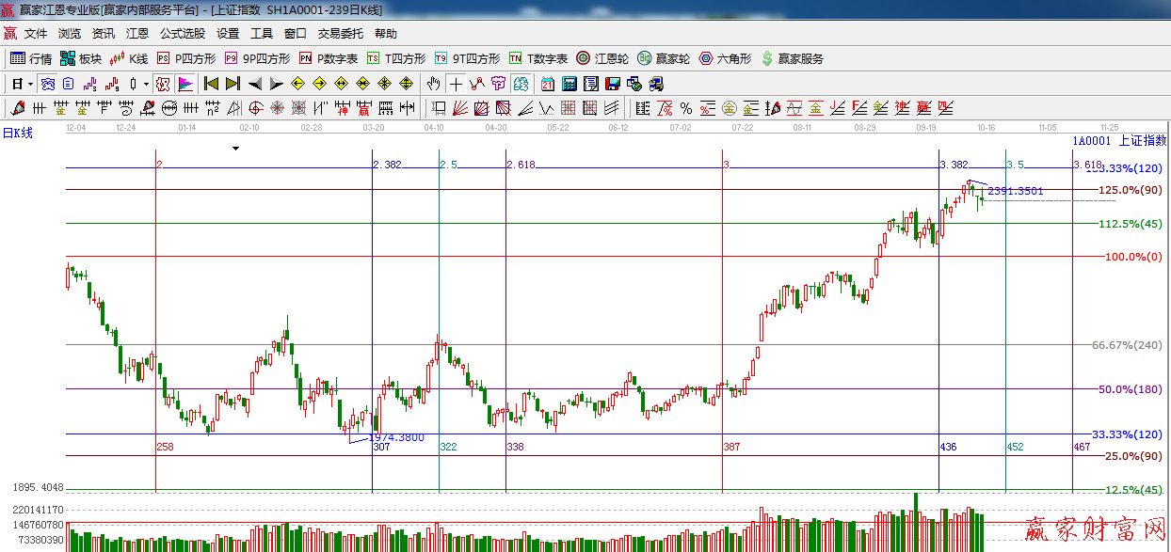Launch the 六角形 hexagon chart tool
This screenshot has width=1171, height=552.
point(725,58)
